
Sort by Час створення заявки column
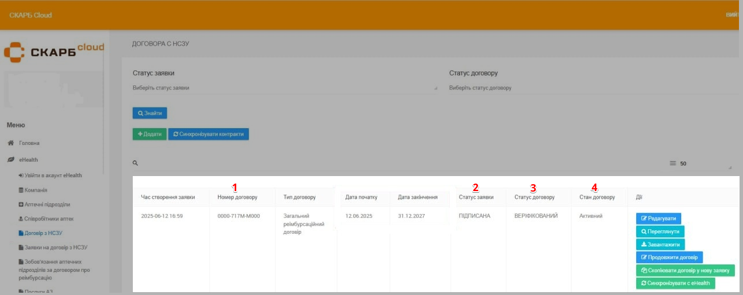coord(168,197)
